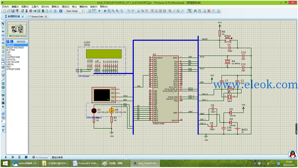Click the schematic overview thumbnail
This screenshot has height=168, width=298.
click(x=17, y=29)
